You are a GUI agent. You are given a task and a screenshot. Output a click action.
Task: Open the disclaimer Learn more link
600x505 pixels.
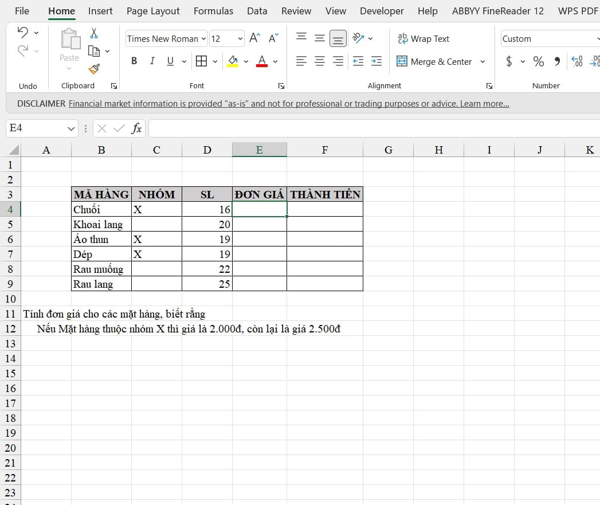point(484,104)
